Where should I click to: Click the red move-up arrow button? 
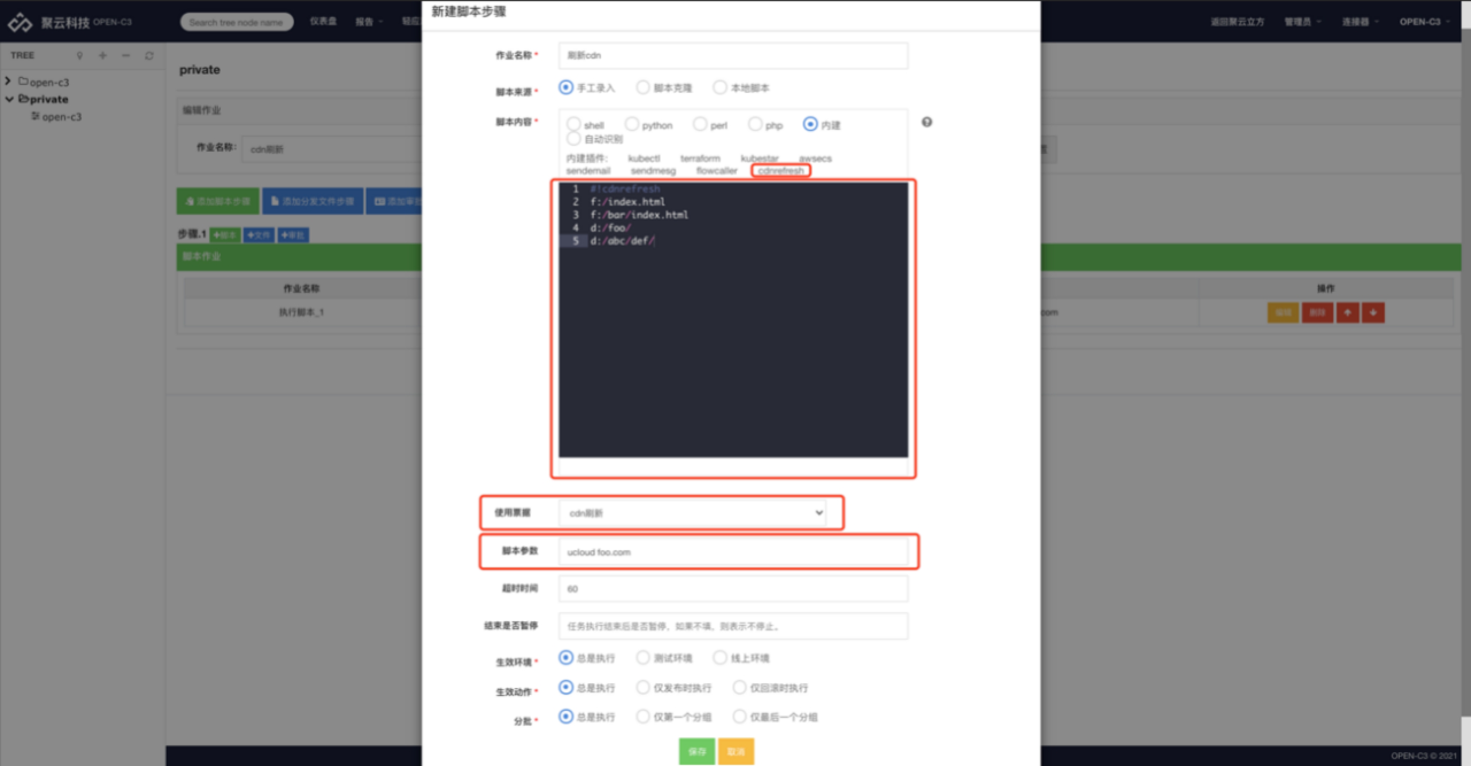click(x=1347, y=312)
